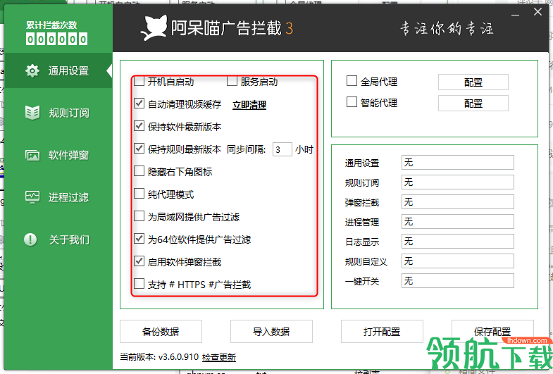Image resolution: width=553 pixels, height=374 pixels.
Task: Uncheck 自动清理视频缓存
Action: (x=139, y=104)
